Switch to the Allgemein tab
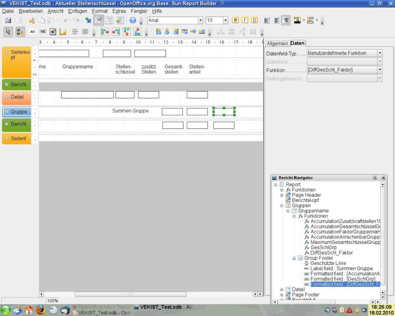The image size is (395, 316). pyautogui.click(x=277, y=43)
